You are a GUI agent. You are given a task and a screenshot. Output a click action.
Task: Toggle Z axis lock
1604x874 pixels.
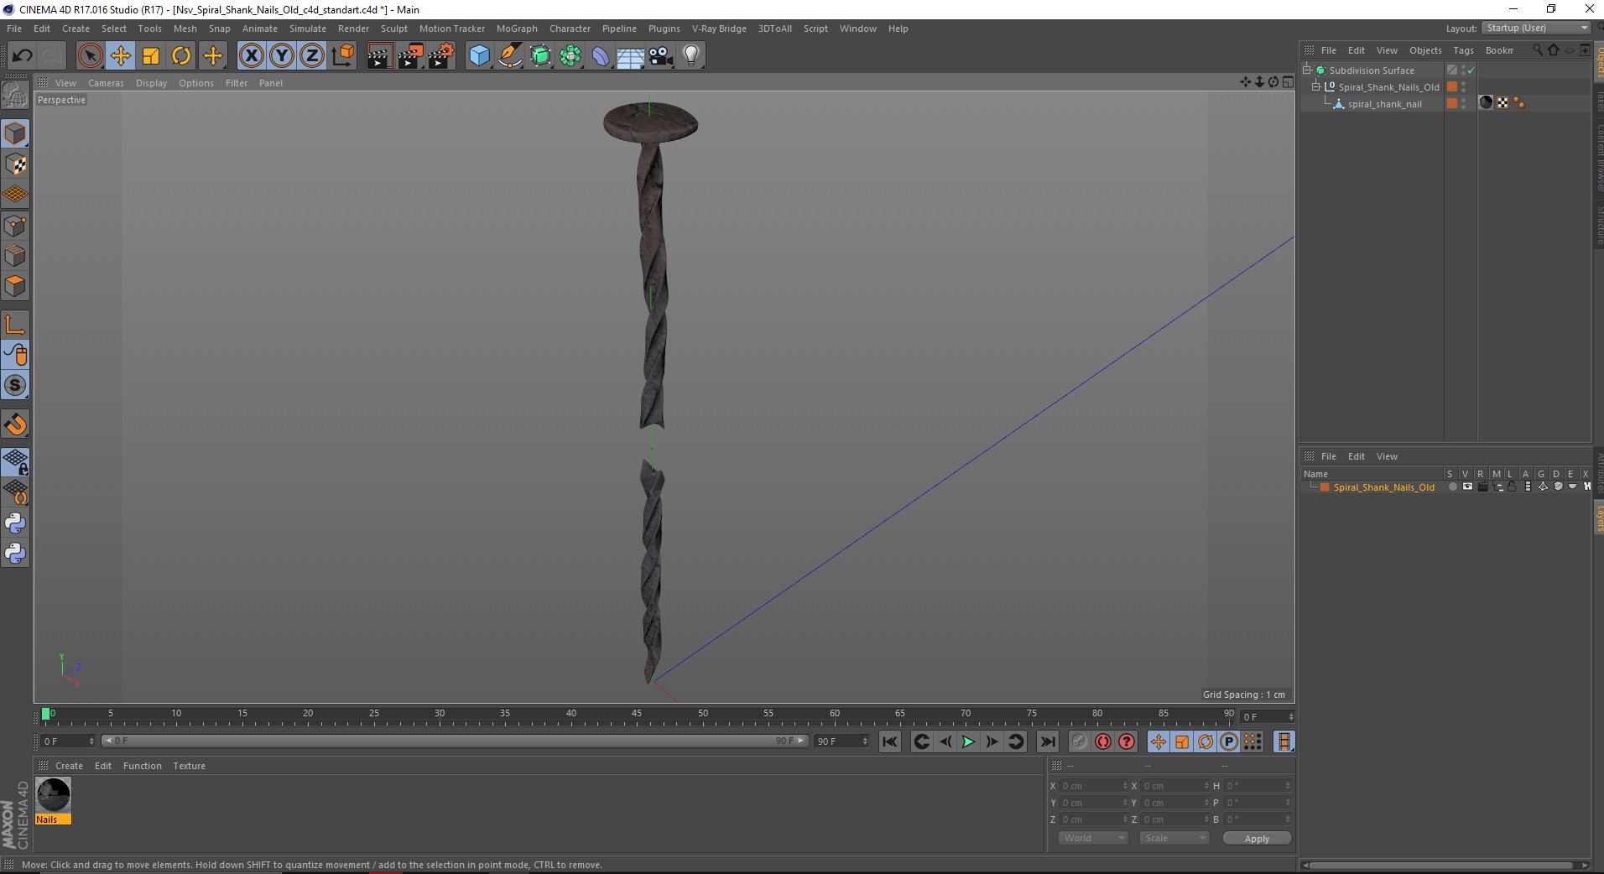[312, 56]
